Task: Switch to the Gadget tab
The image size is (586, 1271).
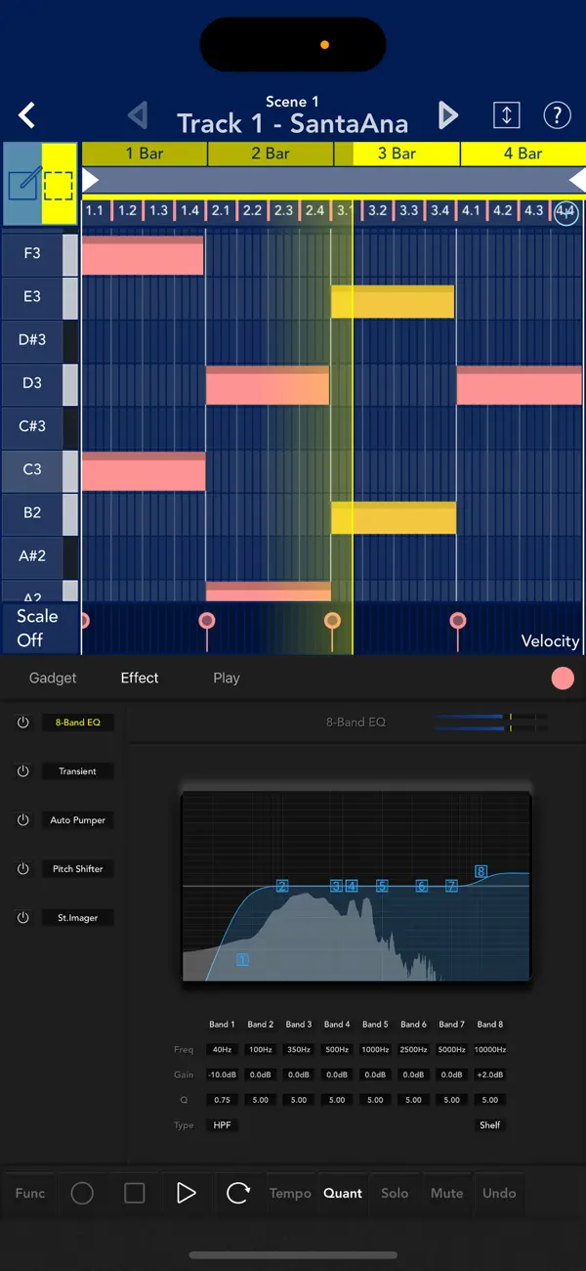Action: 53,678
